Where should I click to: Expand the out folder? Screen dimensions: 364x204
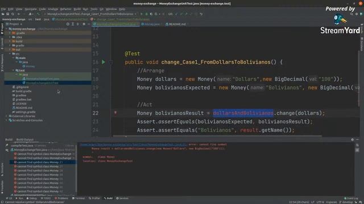click(x=10, y=50)
